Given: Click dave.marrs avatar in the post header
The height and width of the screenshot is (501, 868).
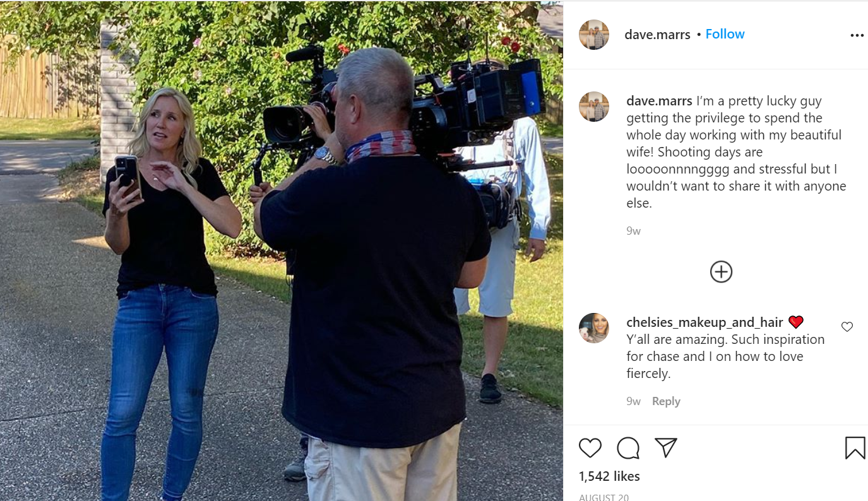Looking at the screenshot, I should click(x=594, y=35).
